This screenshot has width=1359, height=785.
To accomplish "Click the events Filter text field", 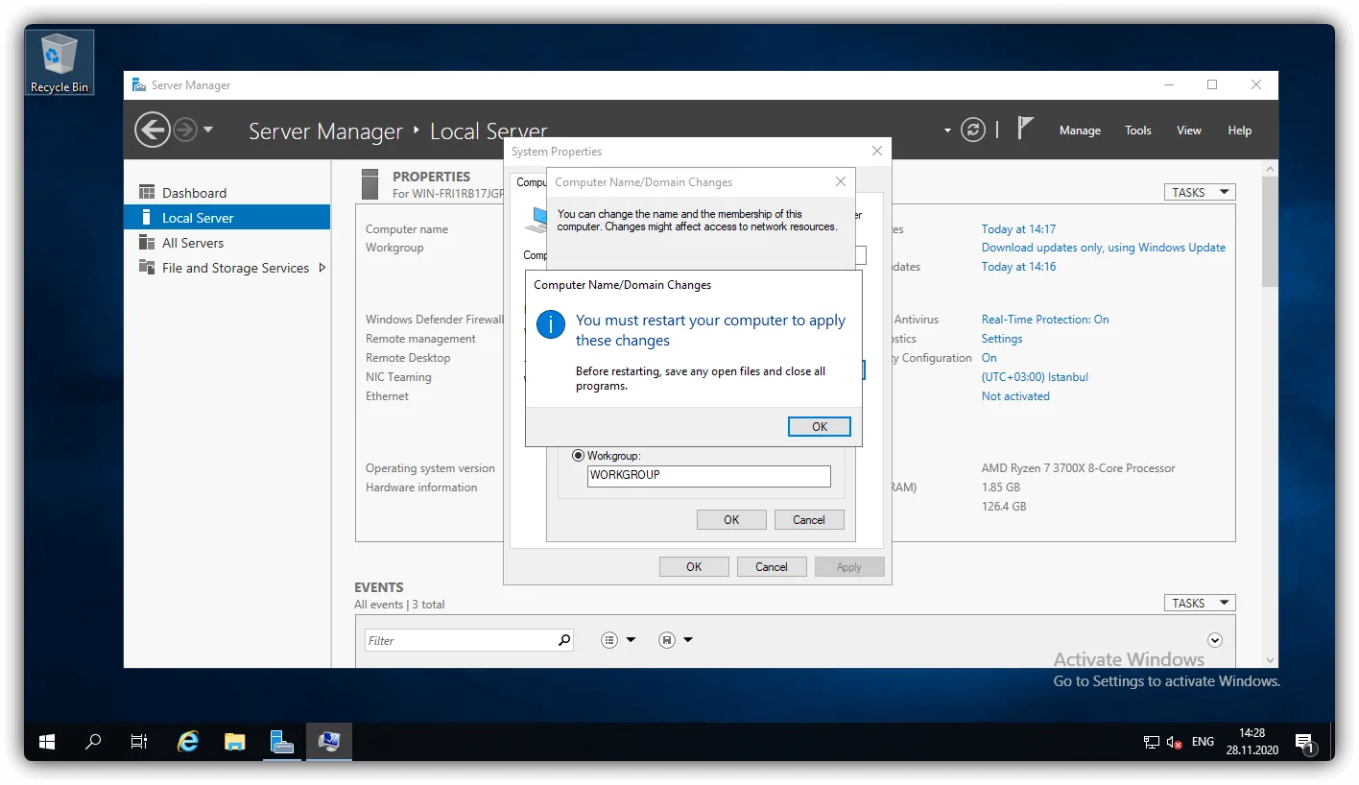I will 459,640.
